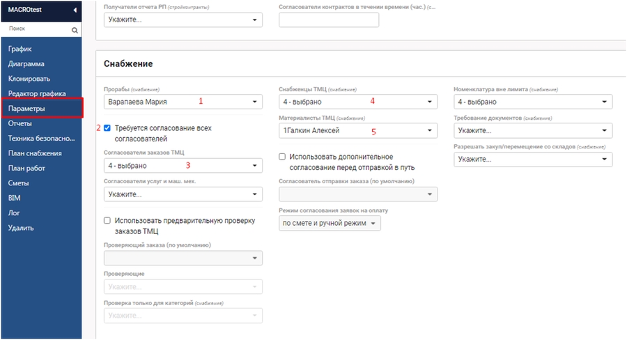Open the Прорабы dropdown with Варапаева Мария
627x340 pixels.
coord(183,102)
